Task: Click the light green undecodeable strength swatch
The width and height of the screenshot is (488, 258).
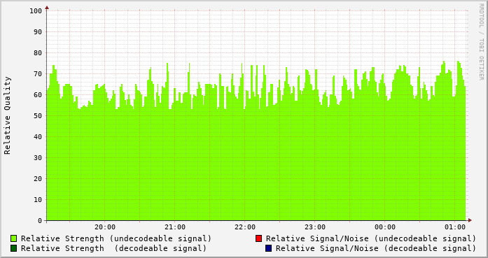Action: (14, 238)
